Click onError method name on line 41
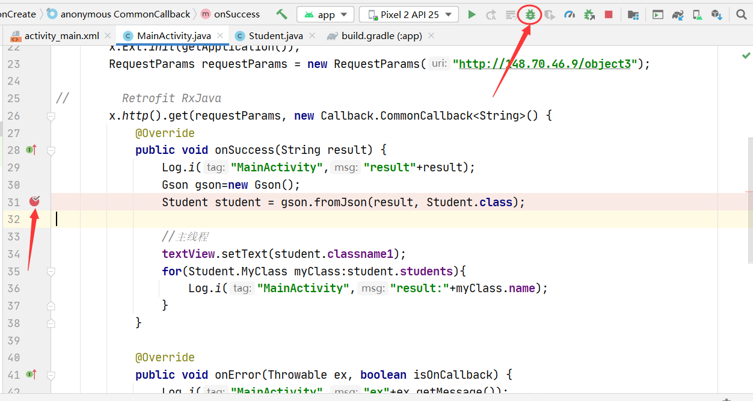This screenshot has width=753, height=401. tap(238, 375)
